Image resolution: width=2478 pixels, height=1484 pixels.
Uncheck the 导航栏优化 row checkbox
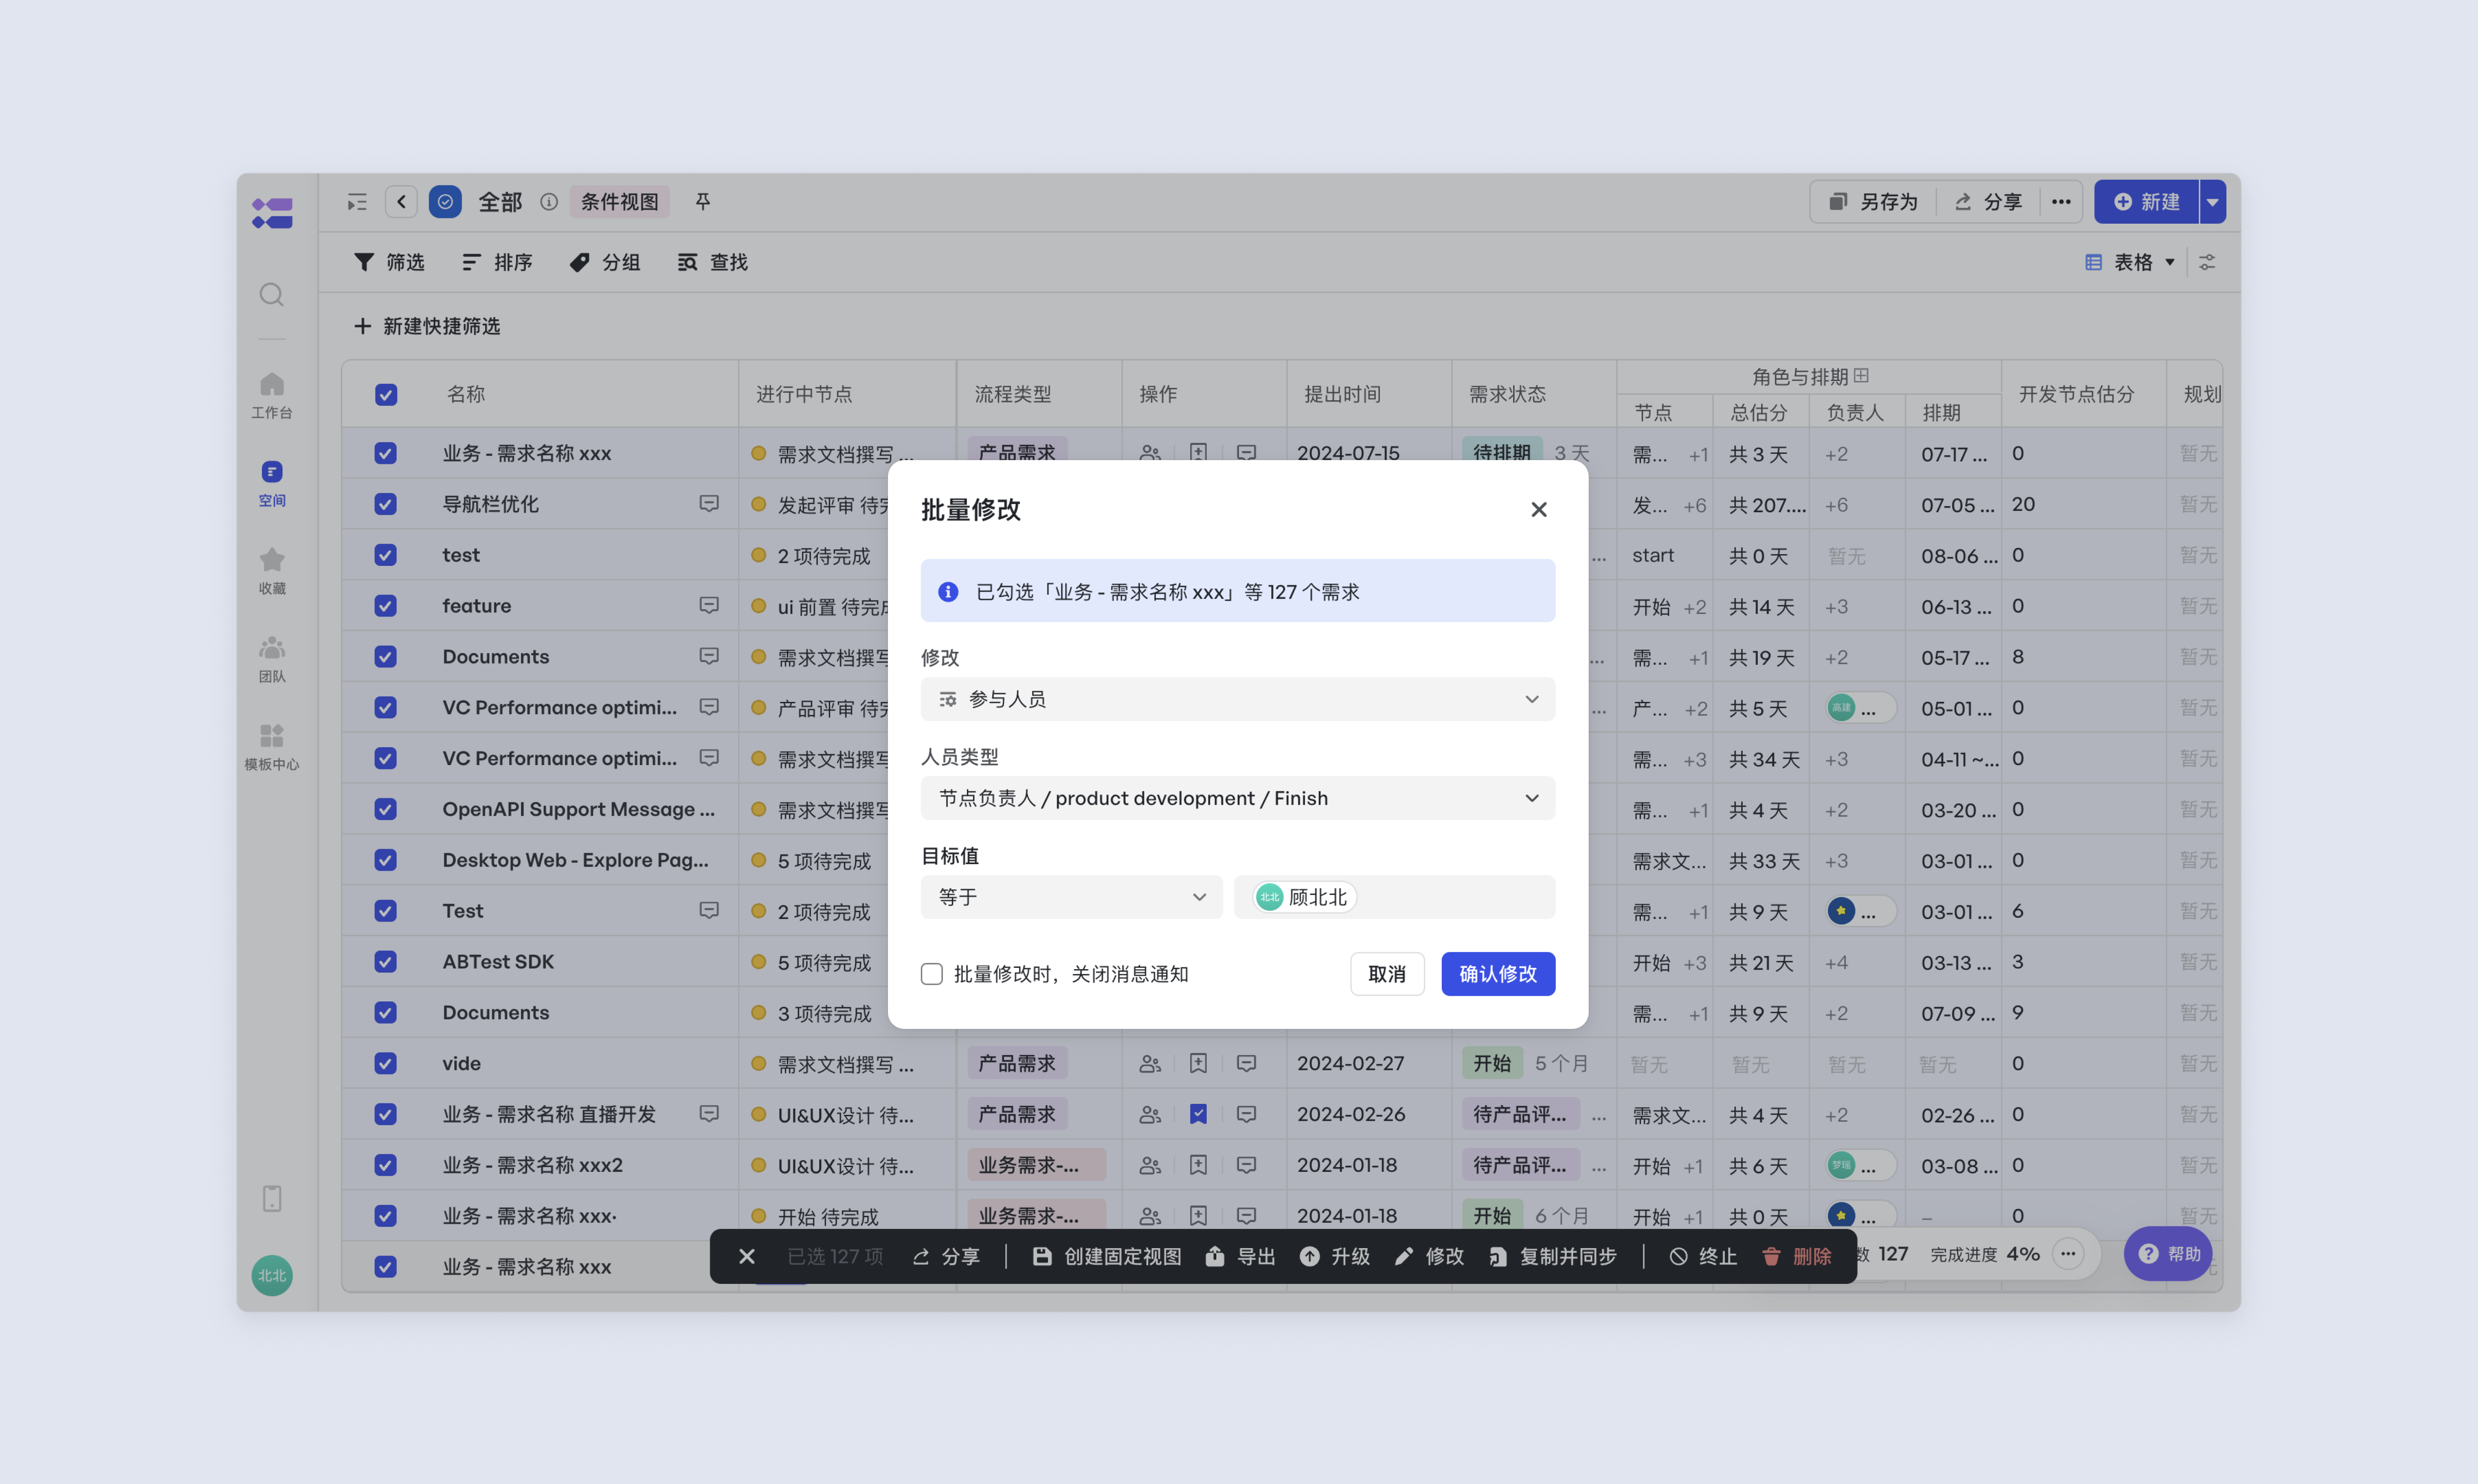(x=386, y=504)
